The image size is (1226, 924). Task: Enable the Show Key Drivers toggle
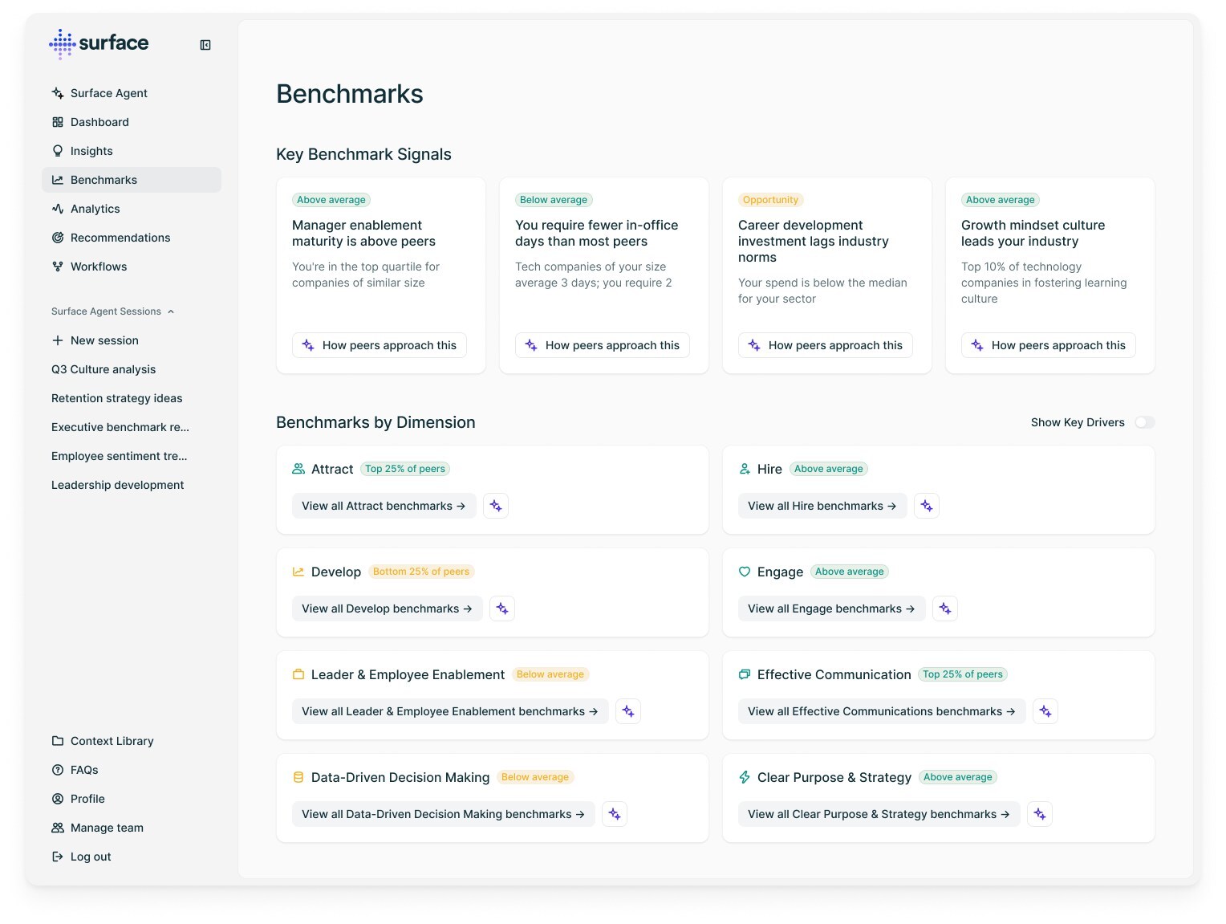click(1144, 422)
